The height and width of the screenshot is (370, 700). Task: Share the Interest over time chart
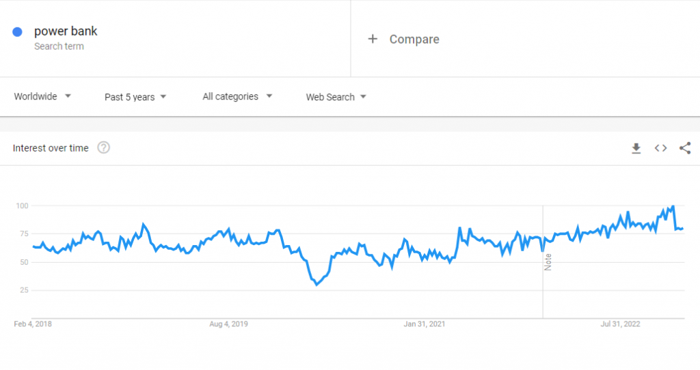[685, 148]
